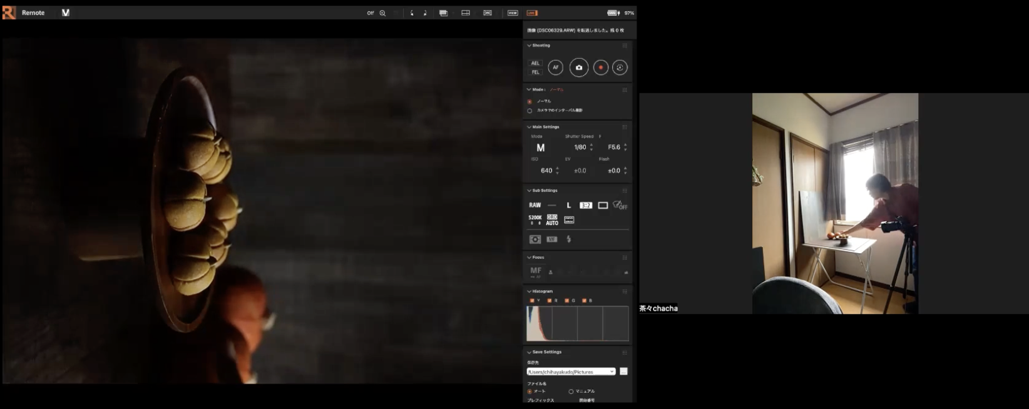Toggle the G histogram channel checkbox

coord(566,301)
